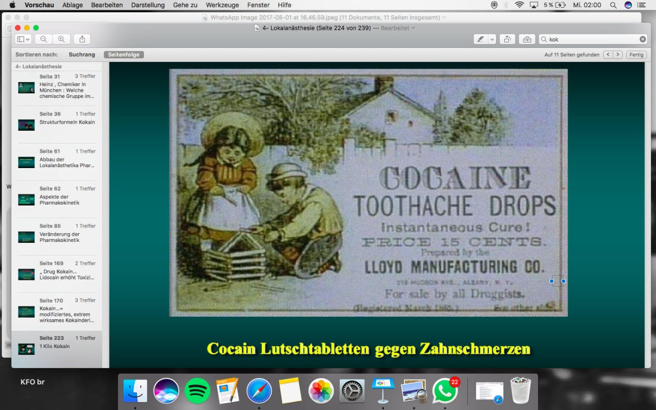
Task: Open the Werkzeuge menu
Action: 221,5
